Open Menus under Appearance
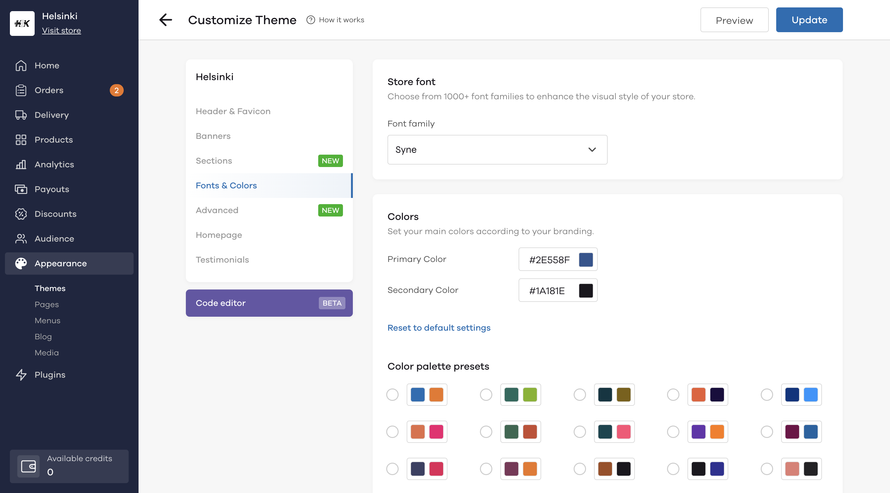The image size is (890, 493). [47, 320]
